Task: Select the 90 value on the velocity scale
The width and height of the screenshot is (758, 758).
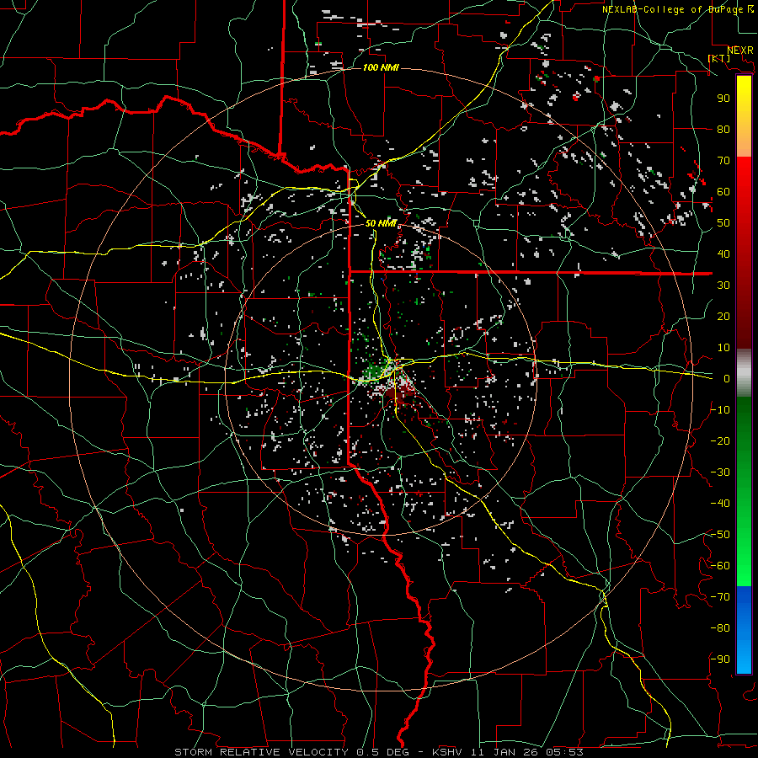Action: (723, 99)
